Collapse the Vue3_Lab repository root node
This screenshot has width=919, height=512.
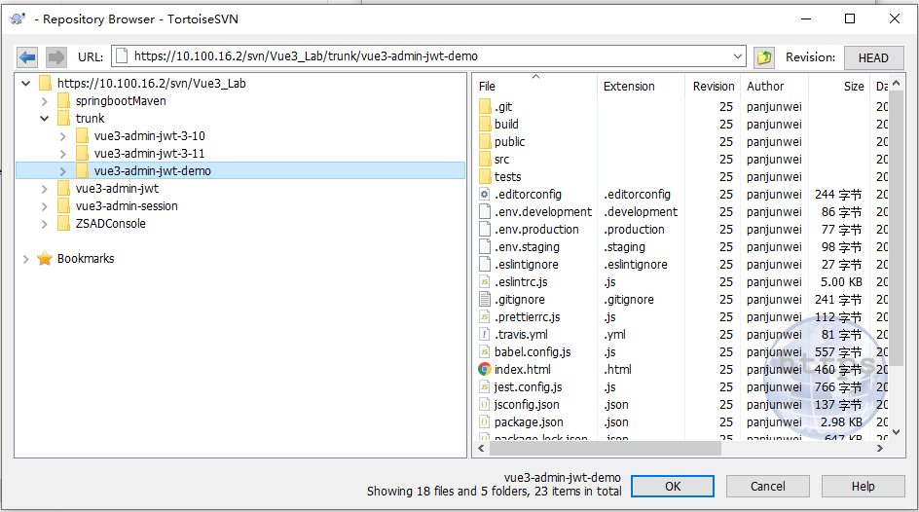click(25, 83)
